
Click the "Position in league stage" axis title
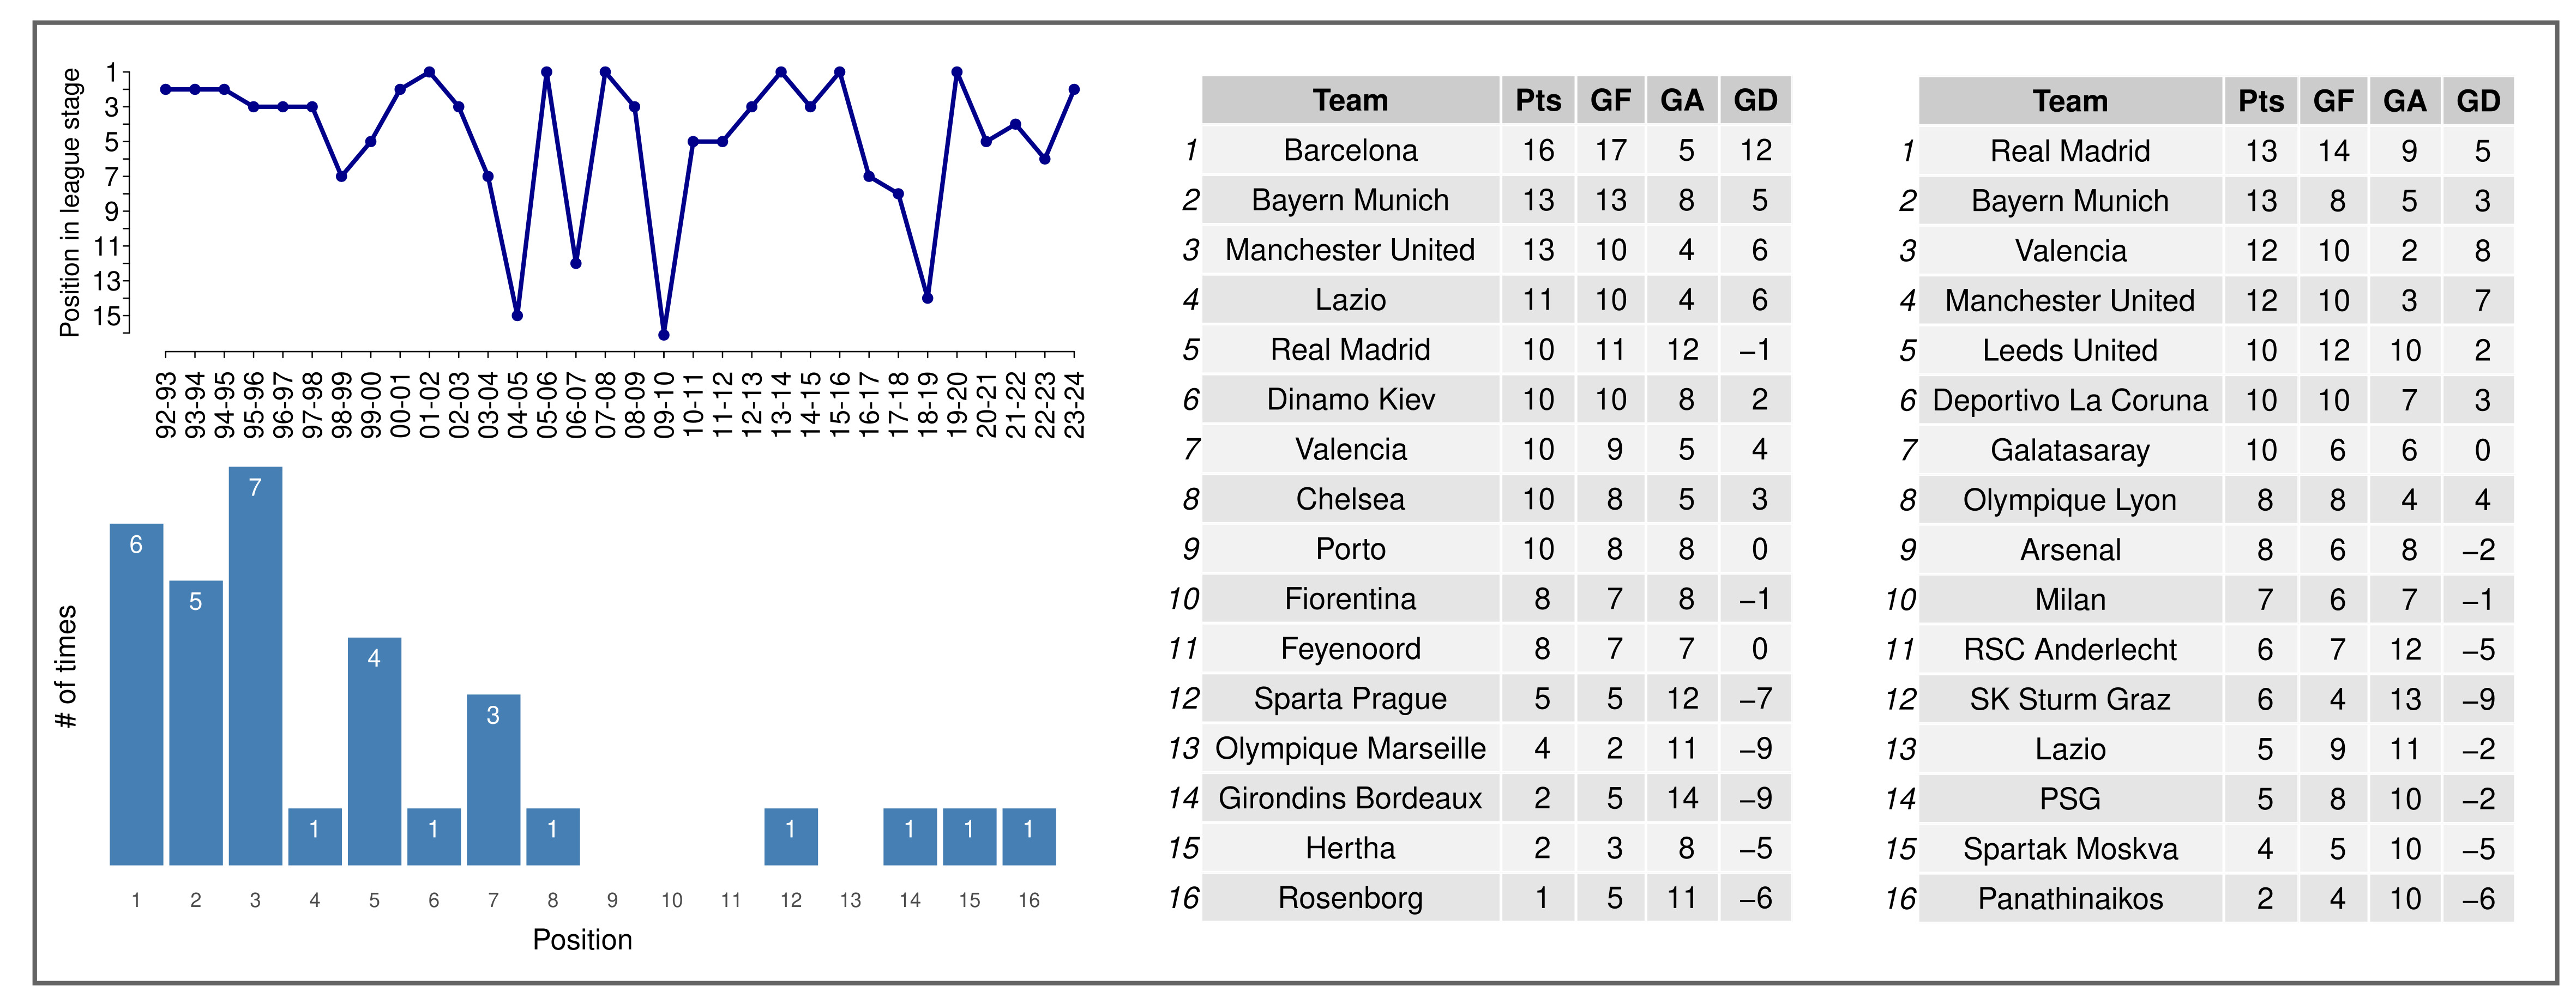point(69,203)
